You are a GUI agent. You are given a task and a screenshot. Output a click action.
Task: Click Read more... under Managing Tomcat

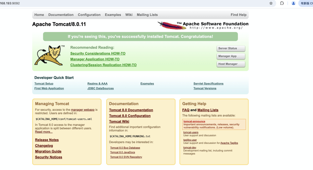(x=44, y=132)
